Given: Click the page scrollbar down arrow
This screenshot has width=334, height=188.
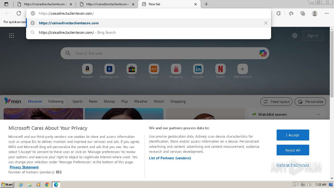Looking at the screenshot, I should point(332,178).
